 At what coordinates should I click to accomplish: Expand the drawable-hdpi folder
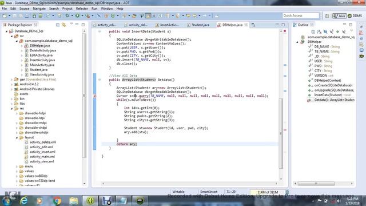click(x=17, y=113)
